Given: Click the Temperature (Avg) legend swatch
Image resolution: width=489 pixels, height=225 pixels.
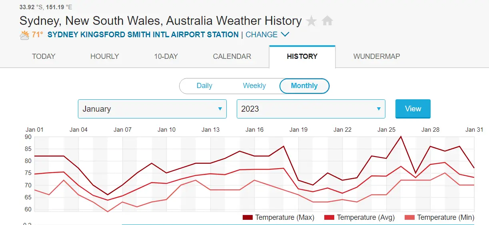Looking at the screenshot, I should tap(329, 217).
